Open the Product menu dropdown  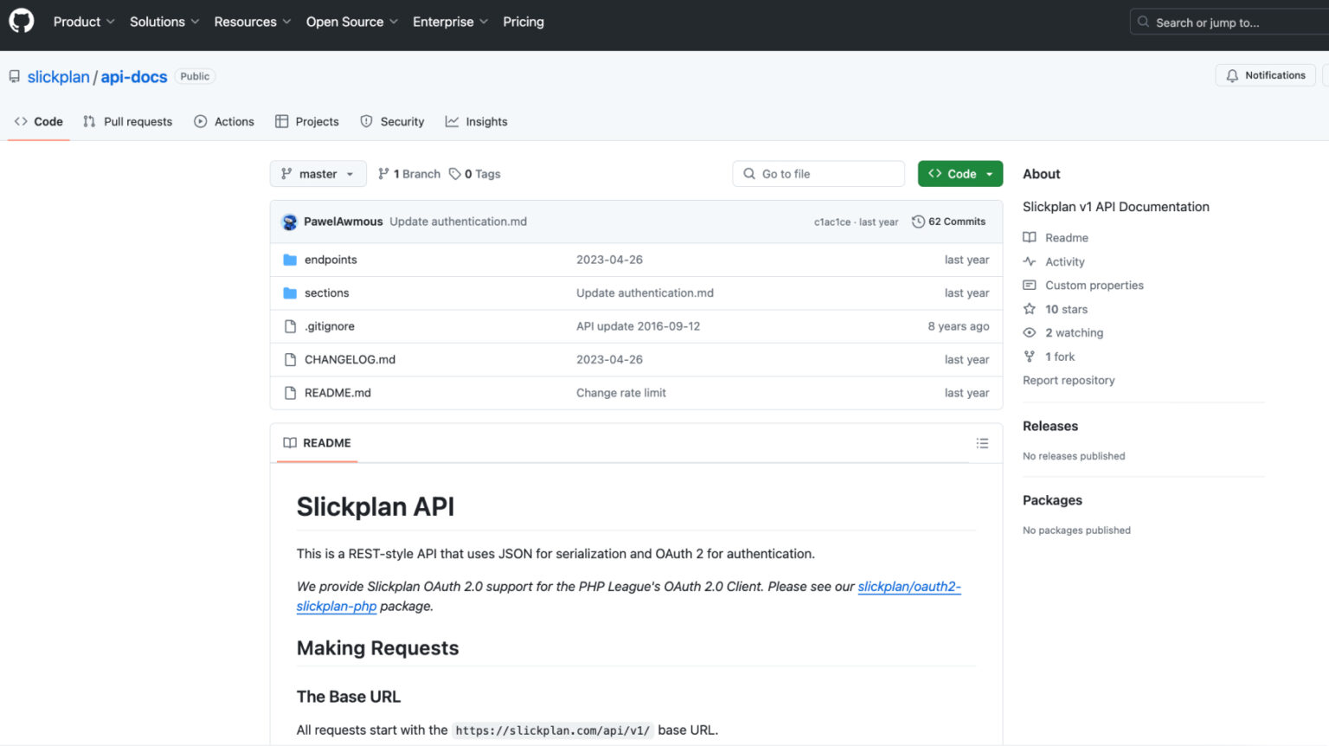(83, 22)
